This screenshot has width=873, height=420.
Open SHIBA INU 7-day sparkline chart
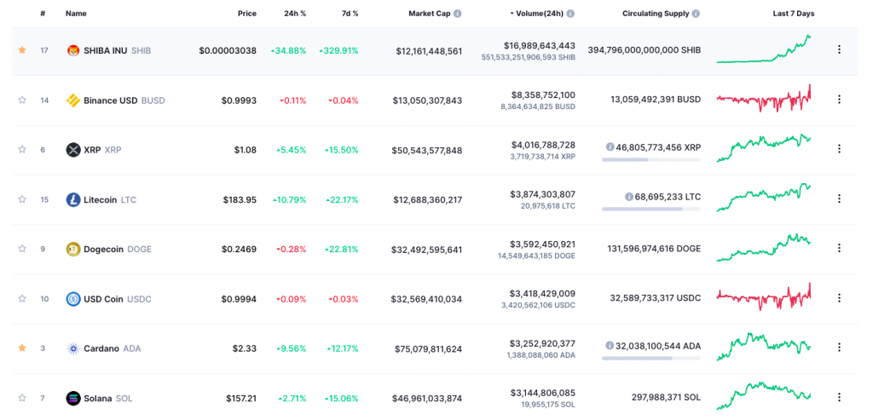click(764, 49)
